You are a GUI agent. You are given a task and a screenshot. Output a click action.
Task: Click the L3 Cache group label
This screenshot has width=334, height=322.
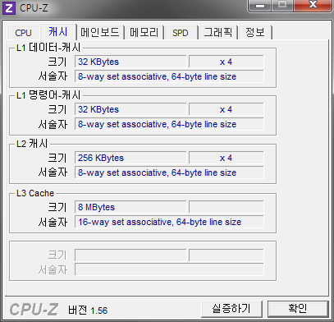[35, 193]
